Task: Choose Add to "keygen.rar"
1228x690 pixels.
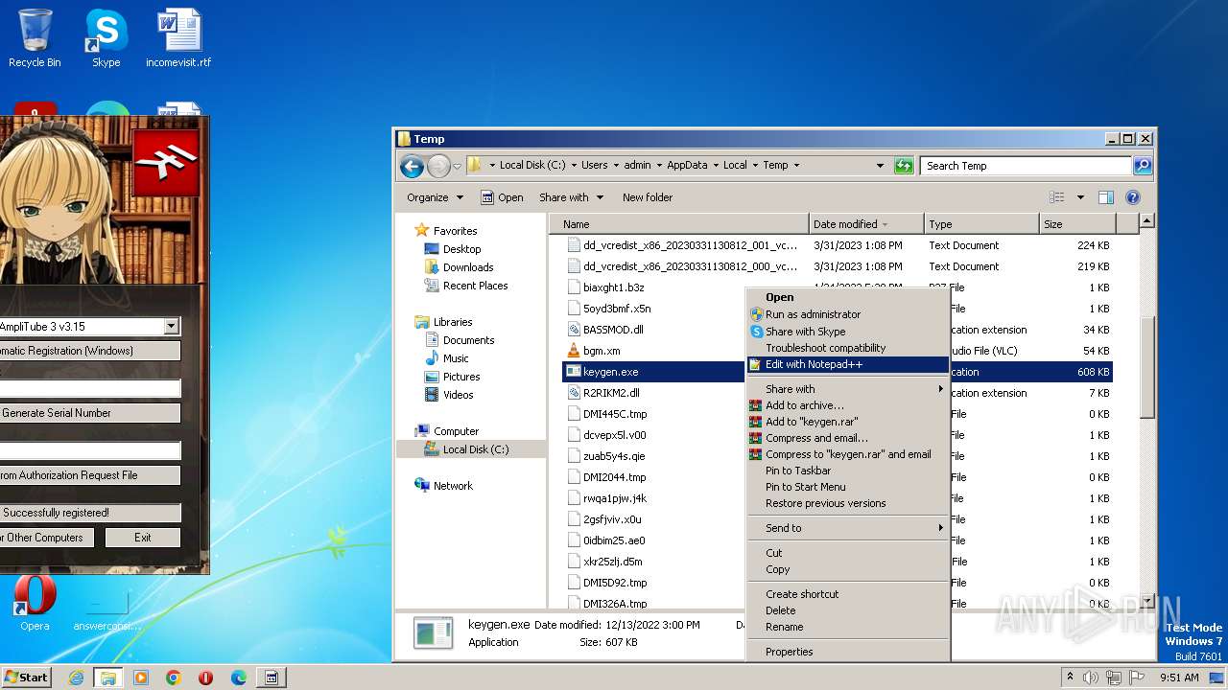Action: click(848, 422)
